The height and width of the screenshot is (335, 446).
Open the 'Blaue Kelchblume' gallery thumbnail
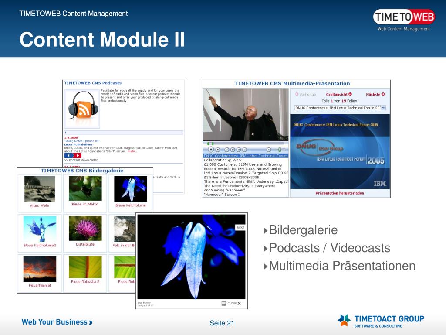coord(131,189)
